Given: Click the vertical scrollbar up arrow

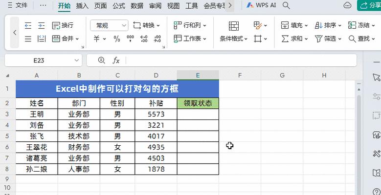Looking at the screenshot, I should [x=359, y=89].
